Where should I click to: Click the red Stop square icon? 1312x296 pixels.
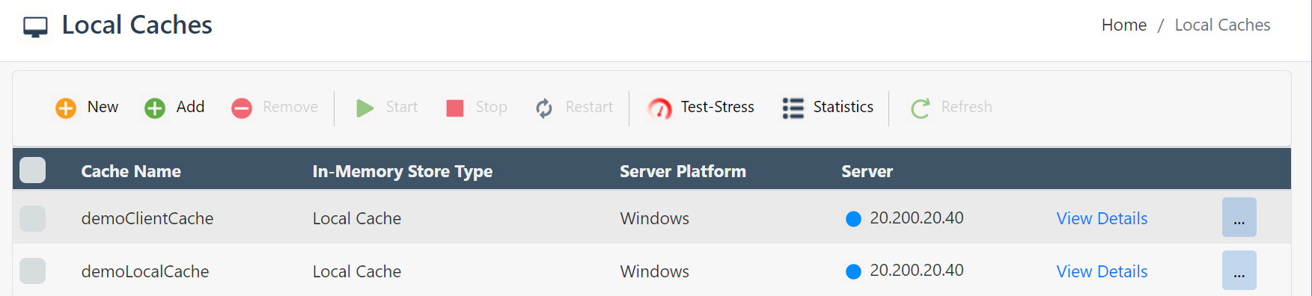click(455, 108)
